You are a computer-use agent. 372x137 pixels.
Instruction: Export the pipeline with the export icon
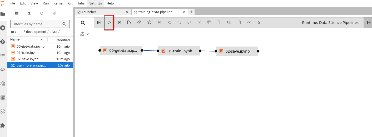click(129, 23)
